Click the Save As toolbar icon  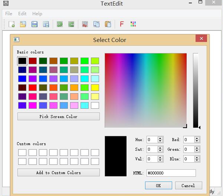pos(46,24)
